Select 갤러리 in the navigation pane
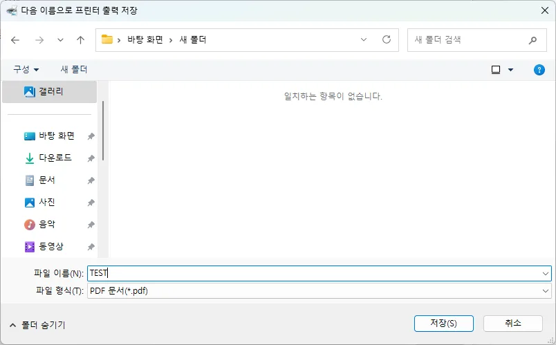The image size is (556, 345). pos(50,91)
